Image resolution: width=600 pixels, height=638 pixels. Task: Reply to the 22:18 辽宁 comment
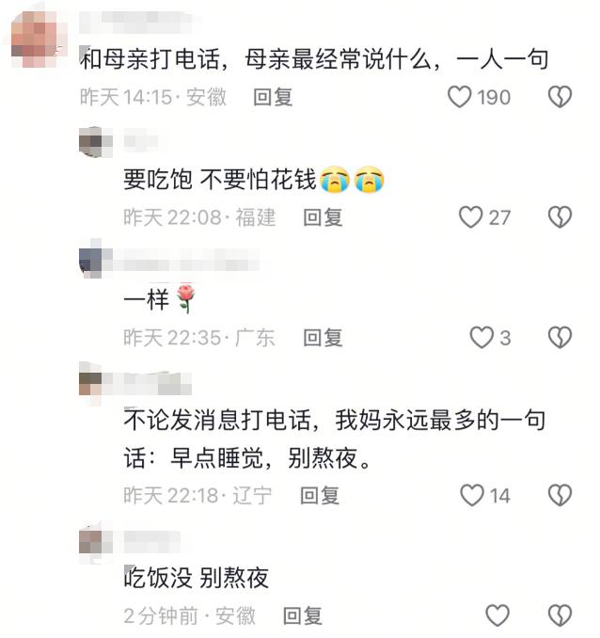320,496
